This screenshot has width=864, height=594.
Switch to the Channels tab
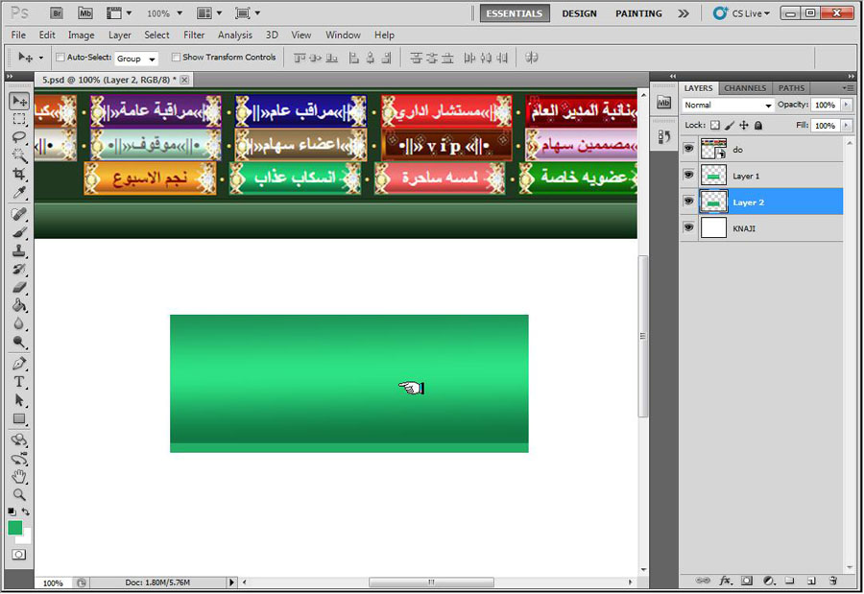pos(745,88)
